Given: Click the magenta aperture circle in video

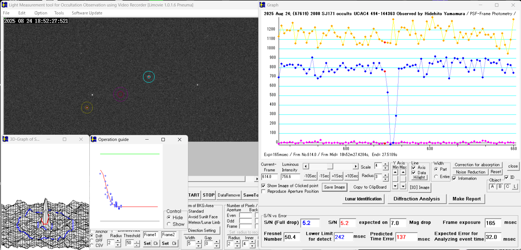Looking at the screenshot, I should tap(120, 95).
